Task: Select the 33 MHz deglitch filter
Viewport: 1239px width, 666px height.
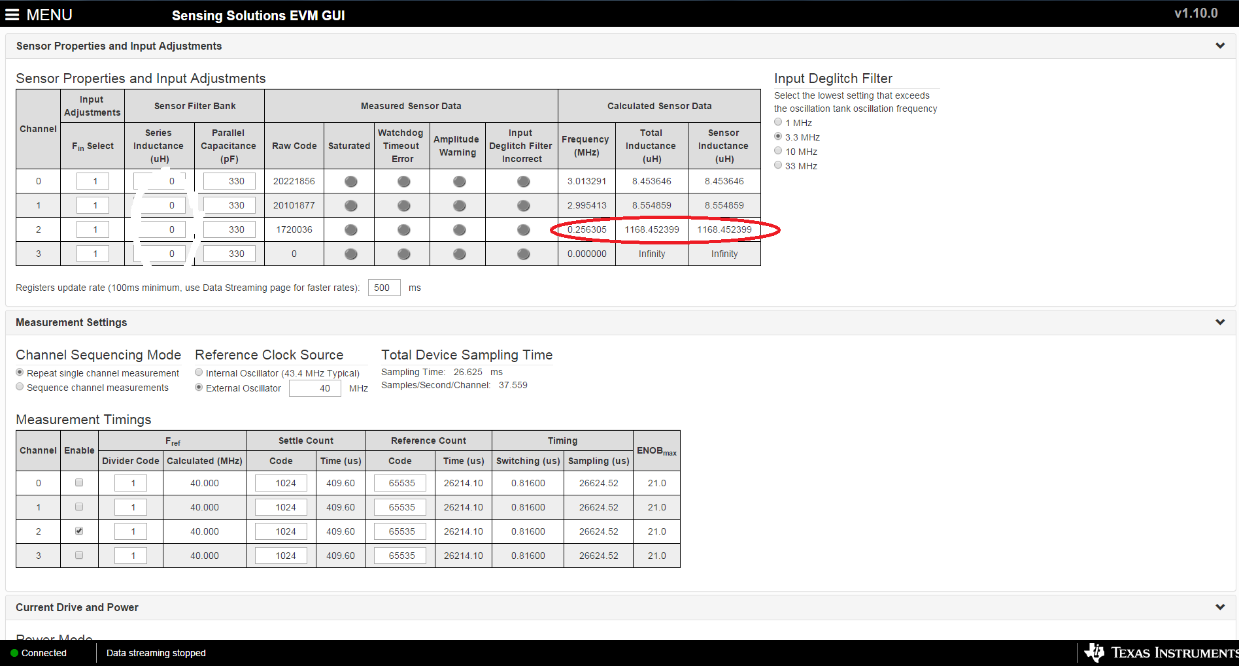Action: point(778,165)
